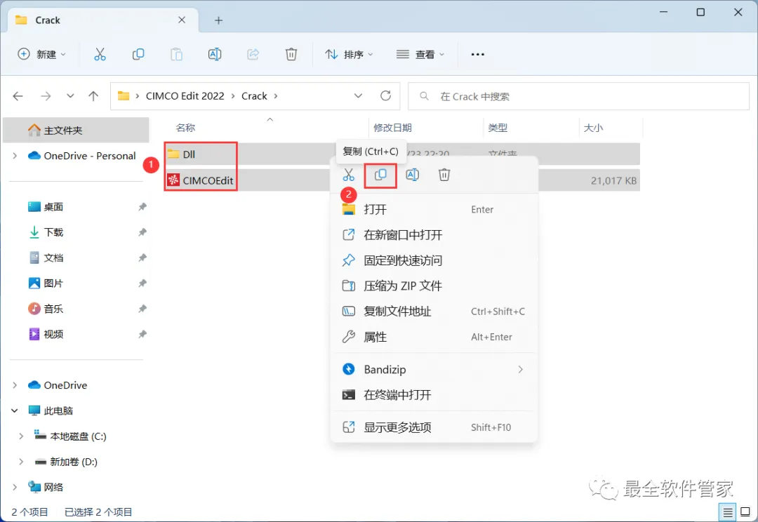The image size is (758, 522).
Task: Click the Copy icon in the context menu
Action: coord(380,175)
